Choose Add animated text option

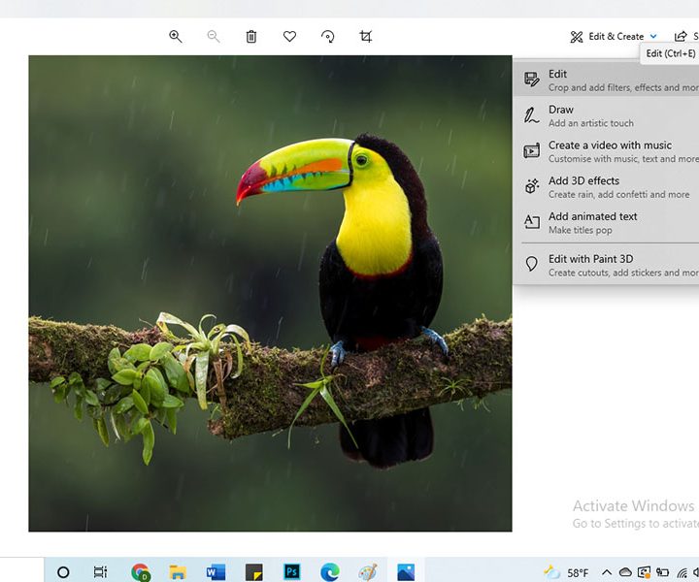coord(606,223)
